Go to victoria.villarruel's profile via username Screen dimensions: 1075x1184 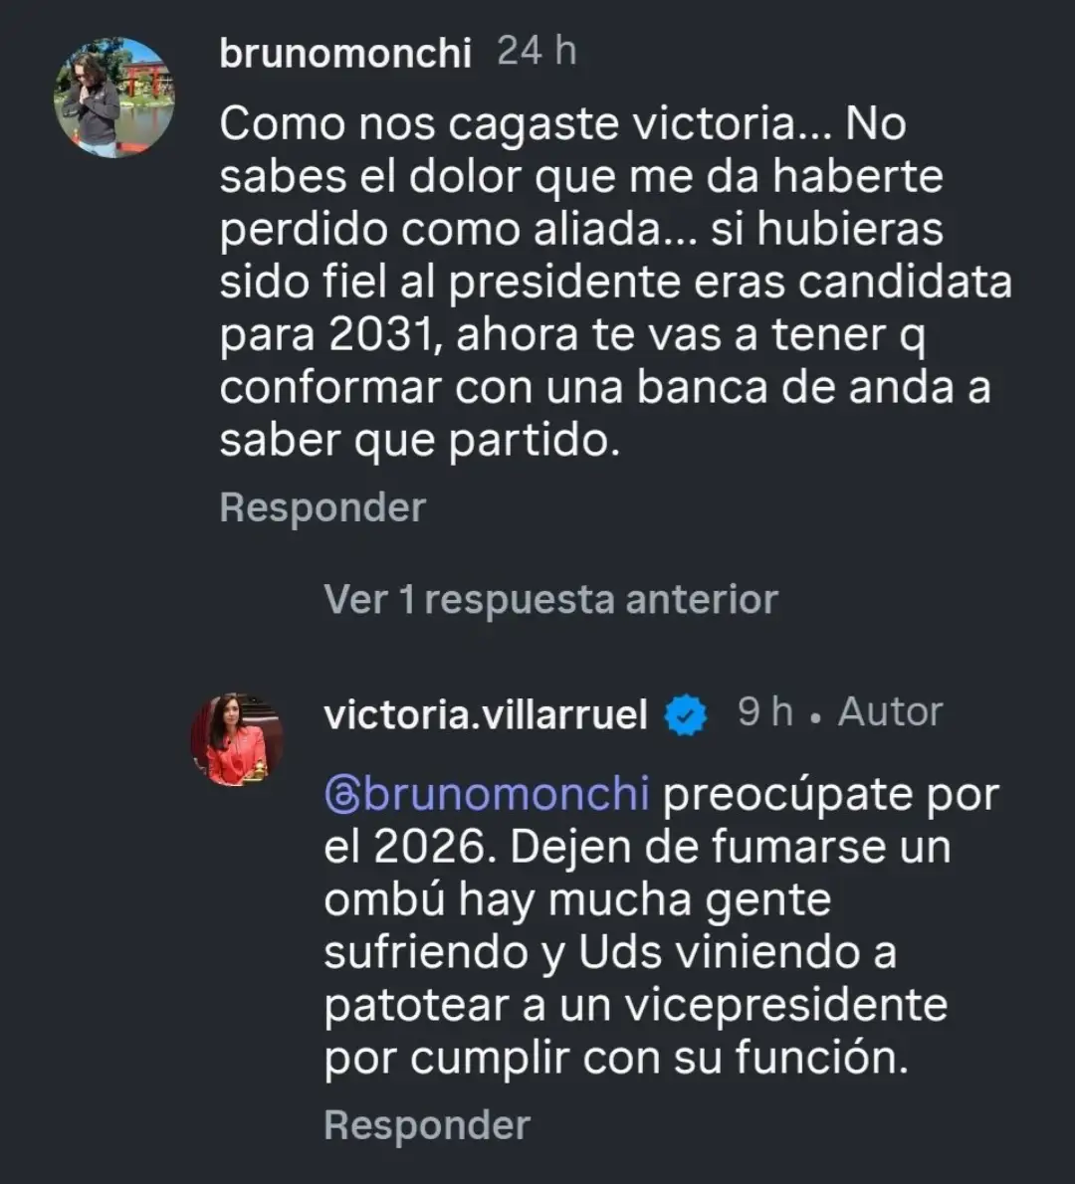point(486,714)
